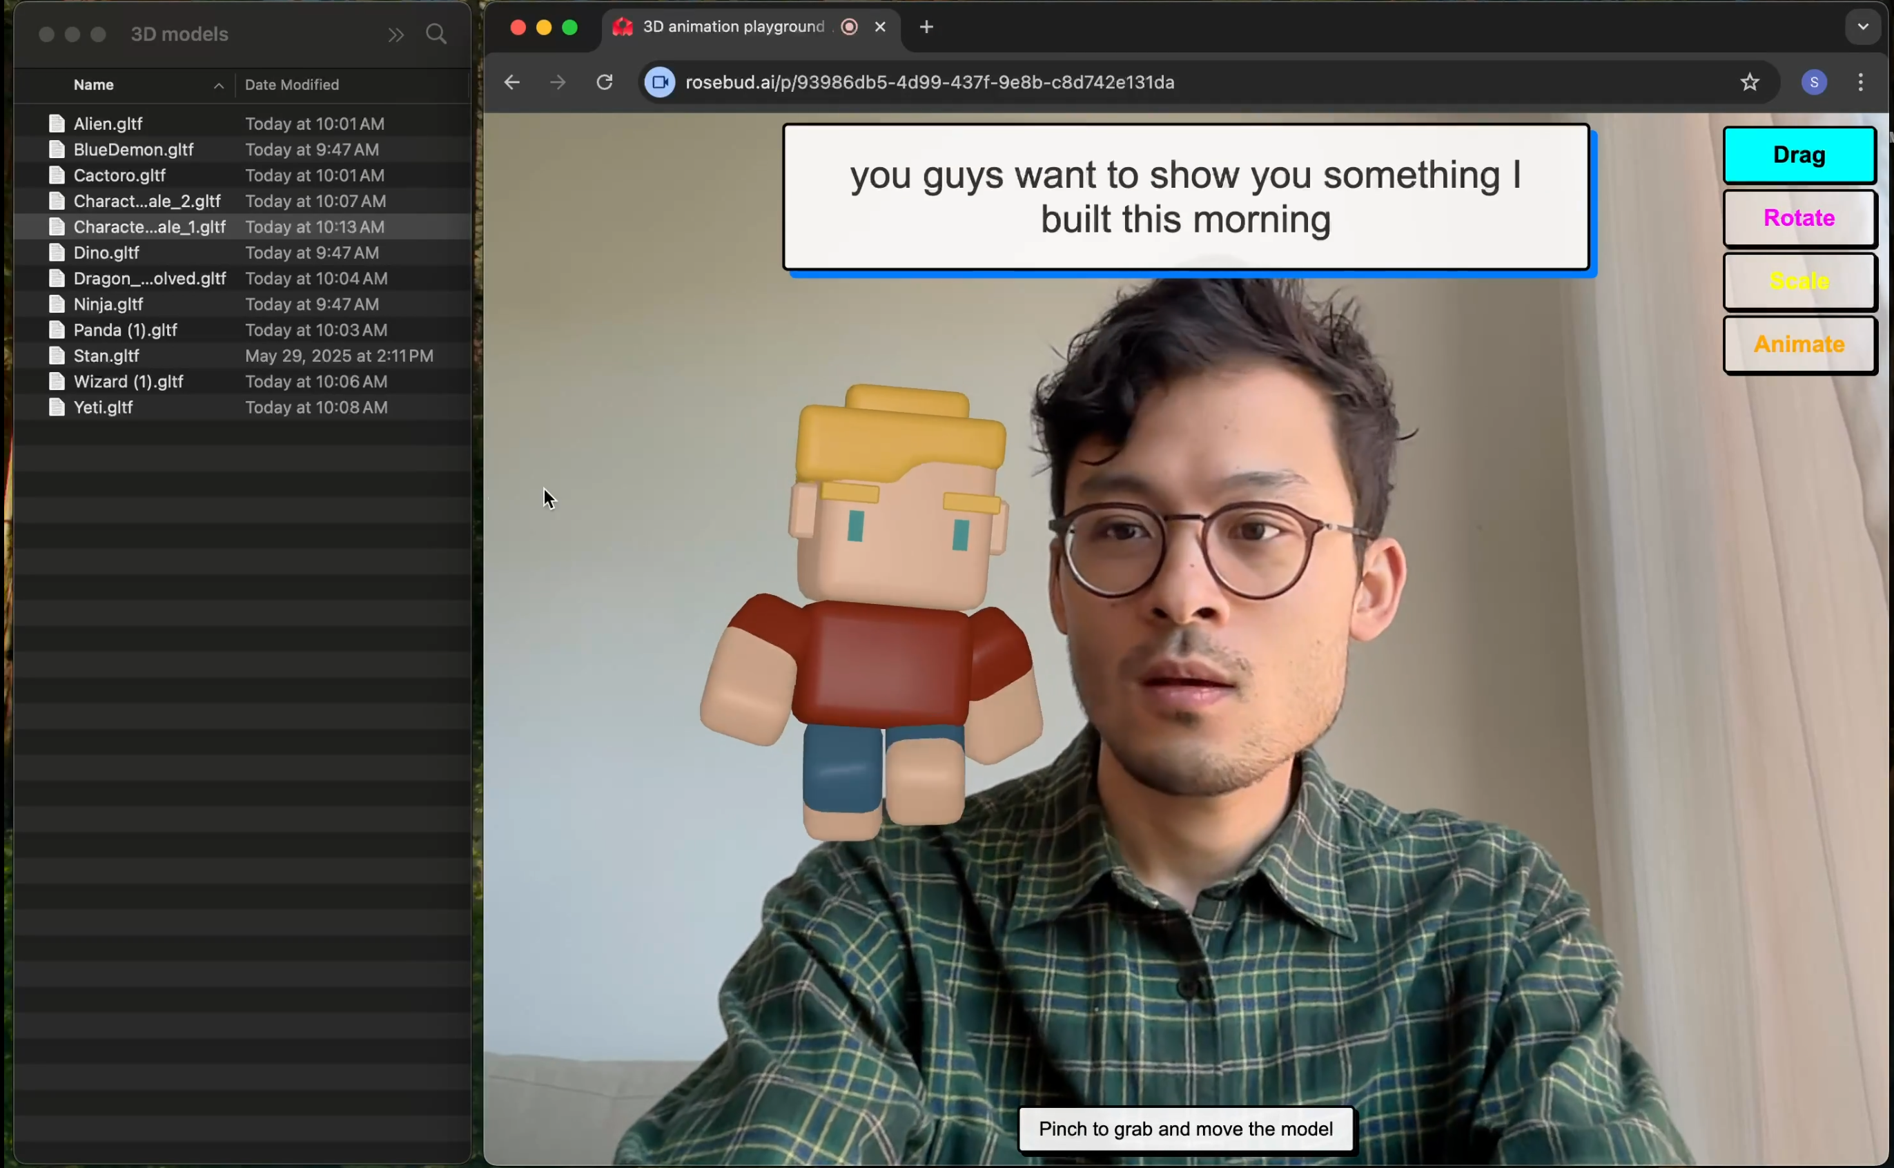Bookmark this page with the star icon
1894x1168 pixels.
point(1750,83)
